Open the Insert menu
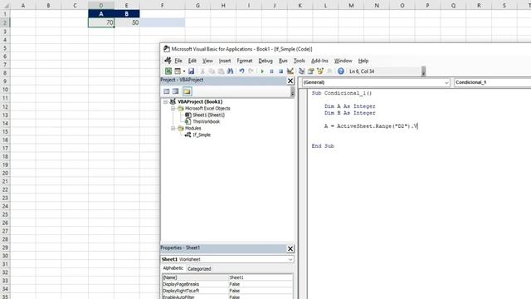This screenshot has width=531, height=299. tap(225, 61)
